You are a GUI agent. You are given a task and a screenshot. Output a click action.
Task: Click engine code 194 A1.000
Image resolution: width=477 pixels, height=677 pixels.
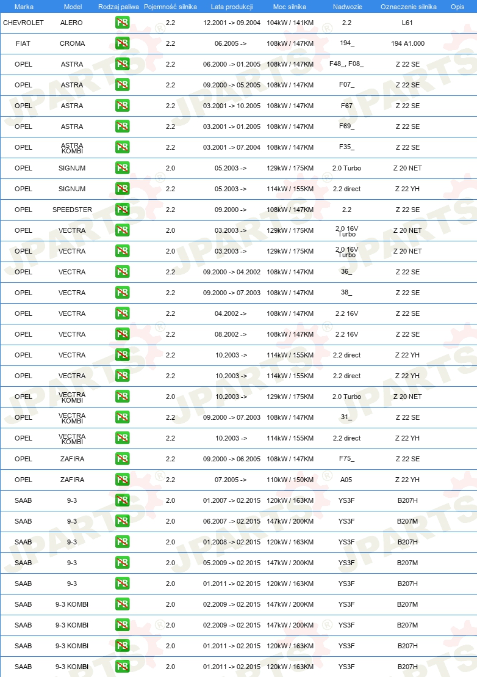[x=407, y=43]
